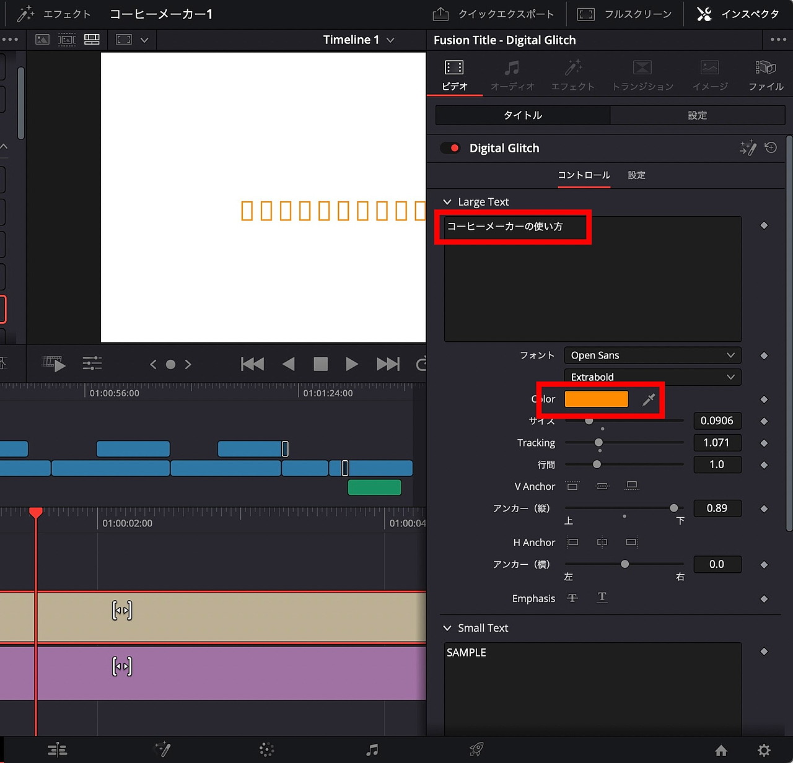
Task: Select the source clip viewer mode icon
Action: [42, 40]
